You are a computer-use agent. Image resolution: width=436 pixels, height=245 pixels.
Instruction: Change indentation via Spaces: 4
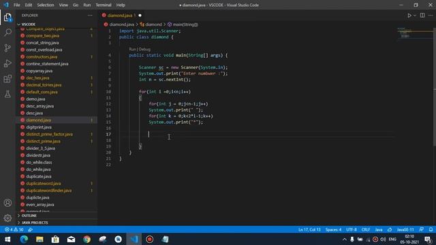333,230
